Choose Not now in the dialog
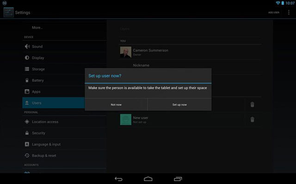The image size is (296, 184). pos(116,105)
